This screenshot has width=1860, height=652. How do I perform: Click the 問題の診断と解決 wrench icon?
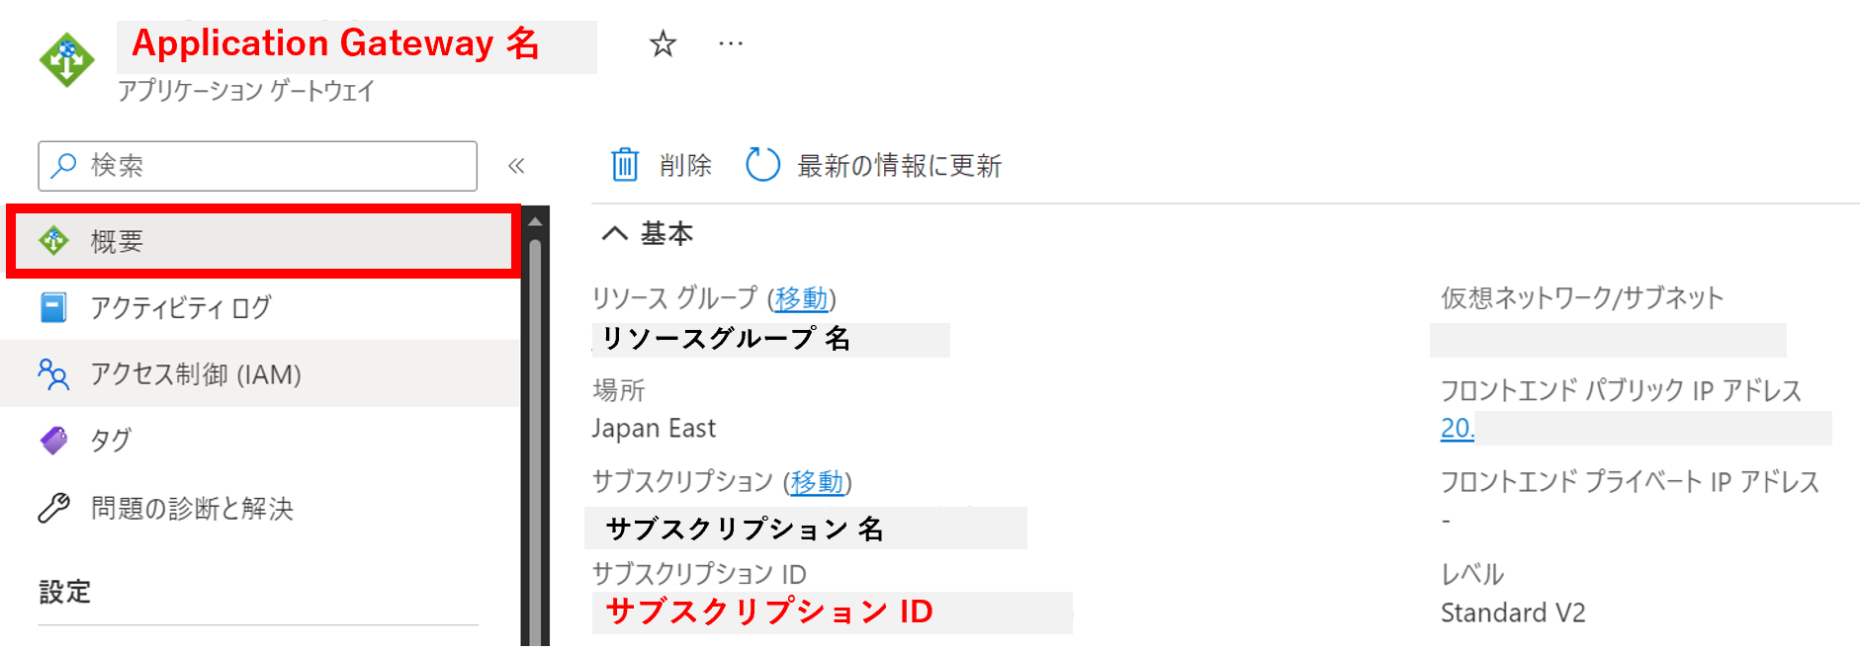(54, 508)
